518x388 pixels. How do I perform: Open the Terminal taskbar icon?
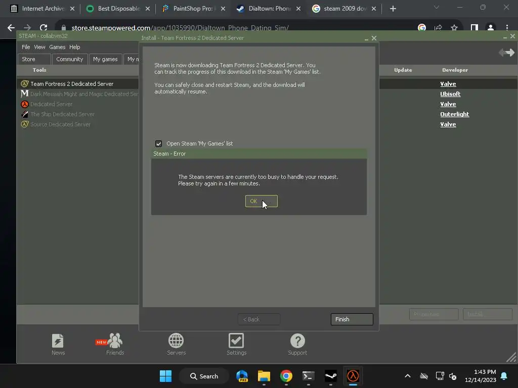[x=308, y=376]
